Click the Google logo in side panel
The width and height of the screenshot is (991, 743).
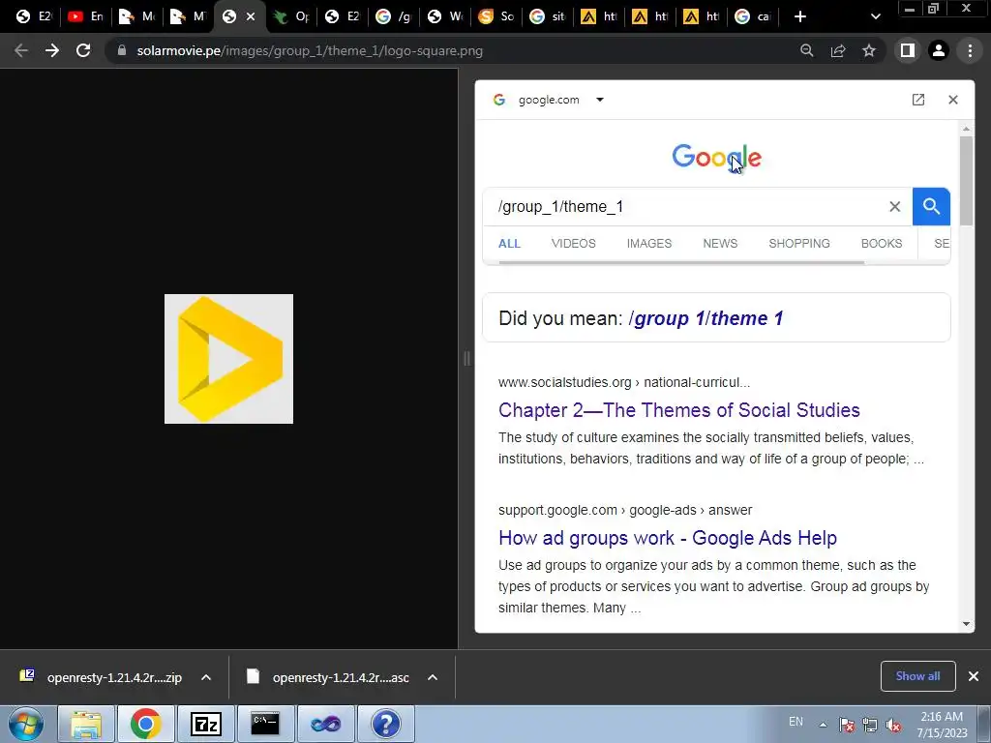(717, 157)
